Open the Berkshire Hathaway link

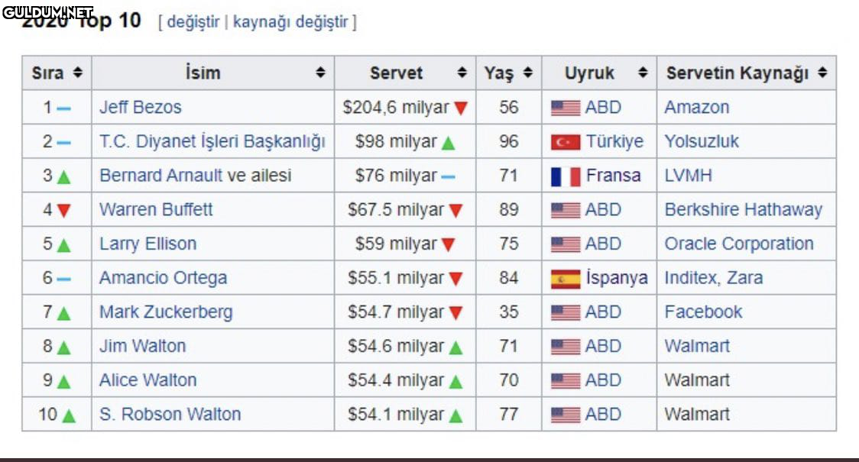(x=743, y=210)
